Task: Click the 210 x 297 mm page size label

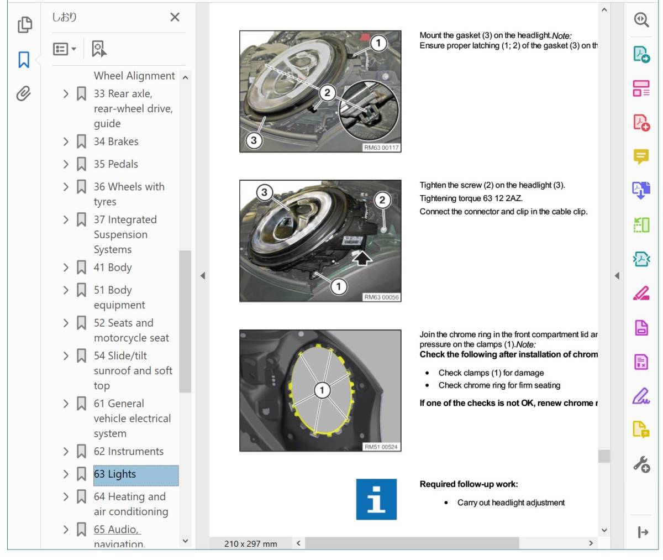Action: click(x=251, y=544)
